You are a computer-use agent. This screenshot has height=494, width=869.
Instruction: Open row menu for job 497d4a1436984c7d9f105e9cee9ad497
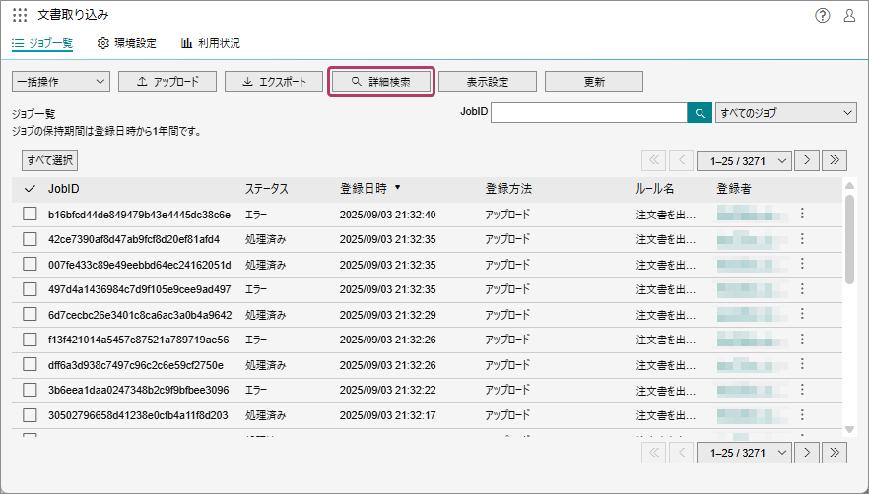802,289
